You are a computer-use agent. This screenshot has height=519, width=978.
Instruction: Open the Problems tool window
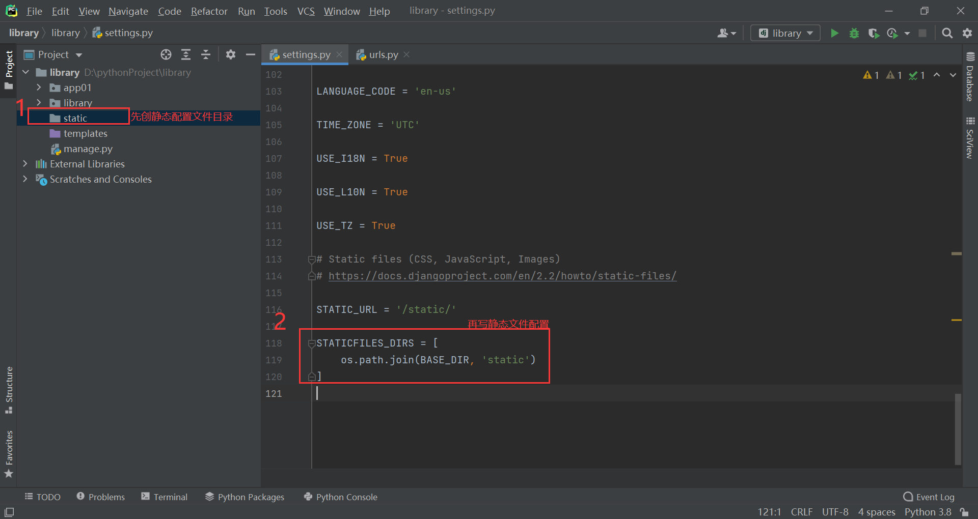pyautogui.click(x=101, y=497)
